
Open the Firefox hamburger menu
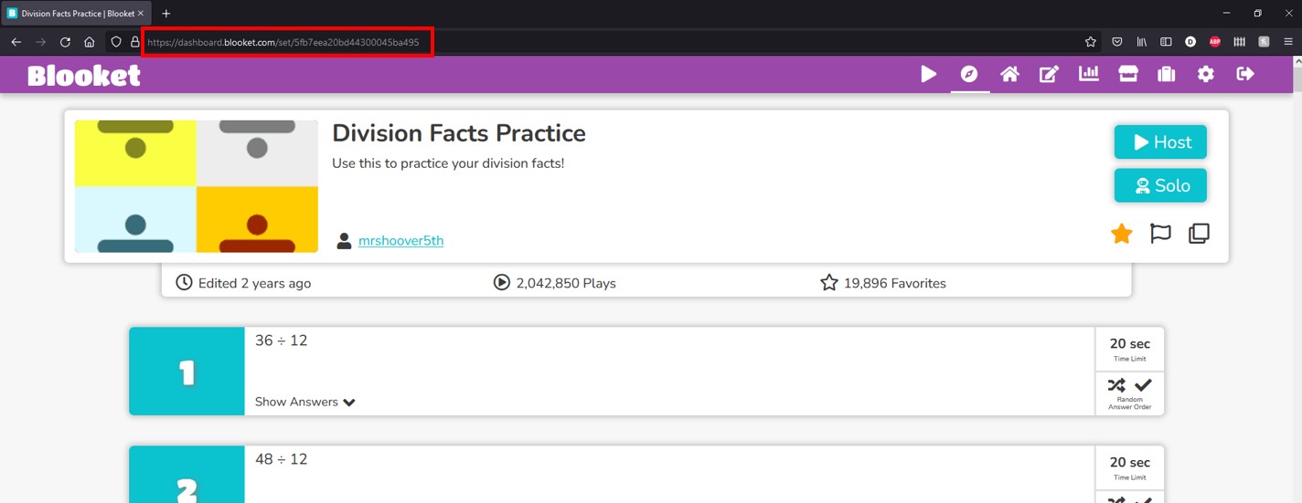1288,42
